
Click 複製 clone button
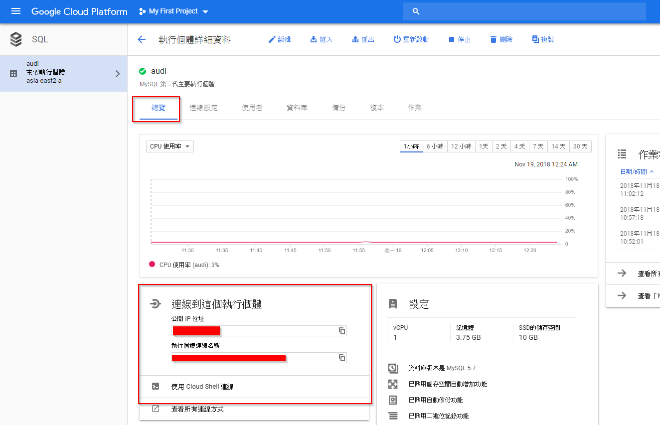pos(543,39)
